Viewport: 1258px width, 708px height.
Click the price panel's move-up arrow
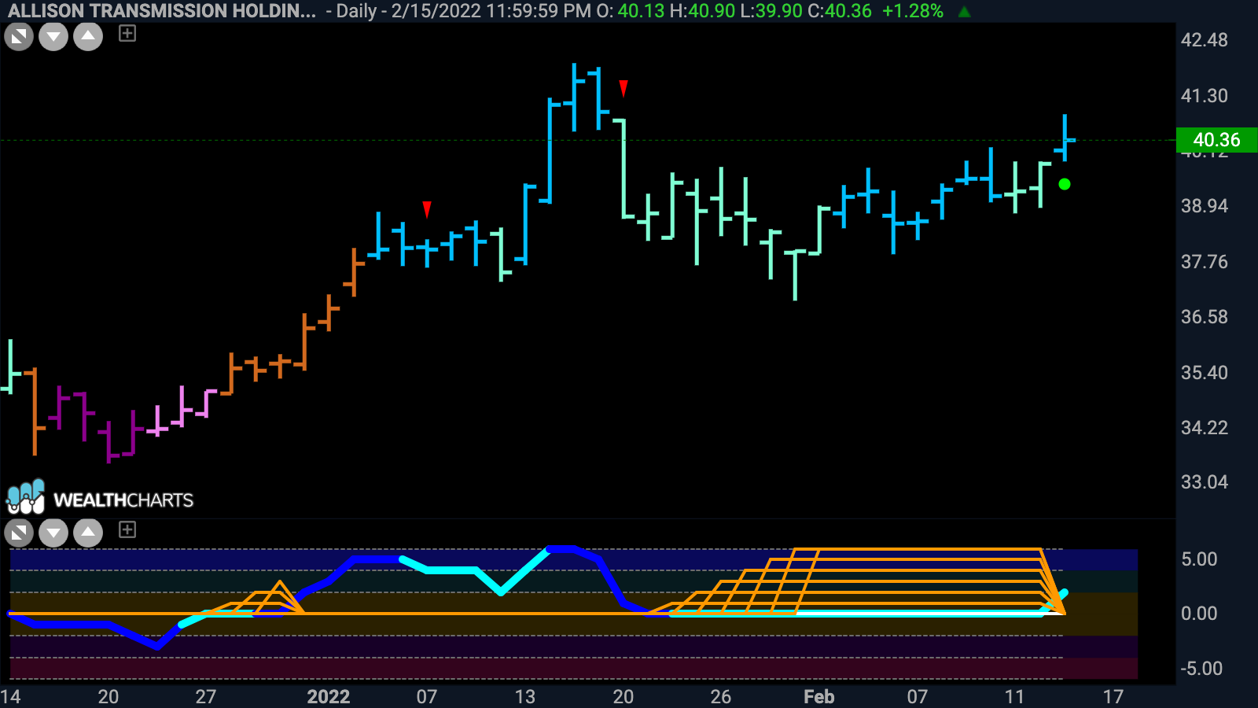tap(88, 36)
